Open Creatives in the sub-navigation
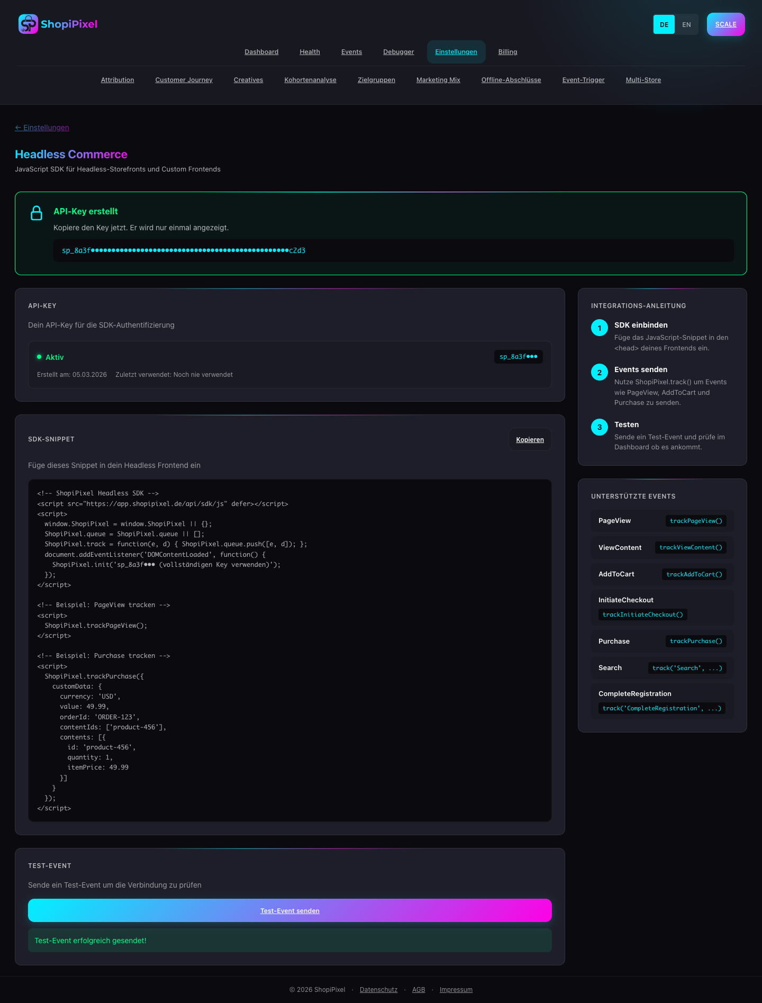Viewport: 762px width, 1003px height. coord(248,80)
